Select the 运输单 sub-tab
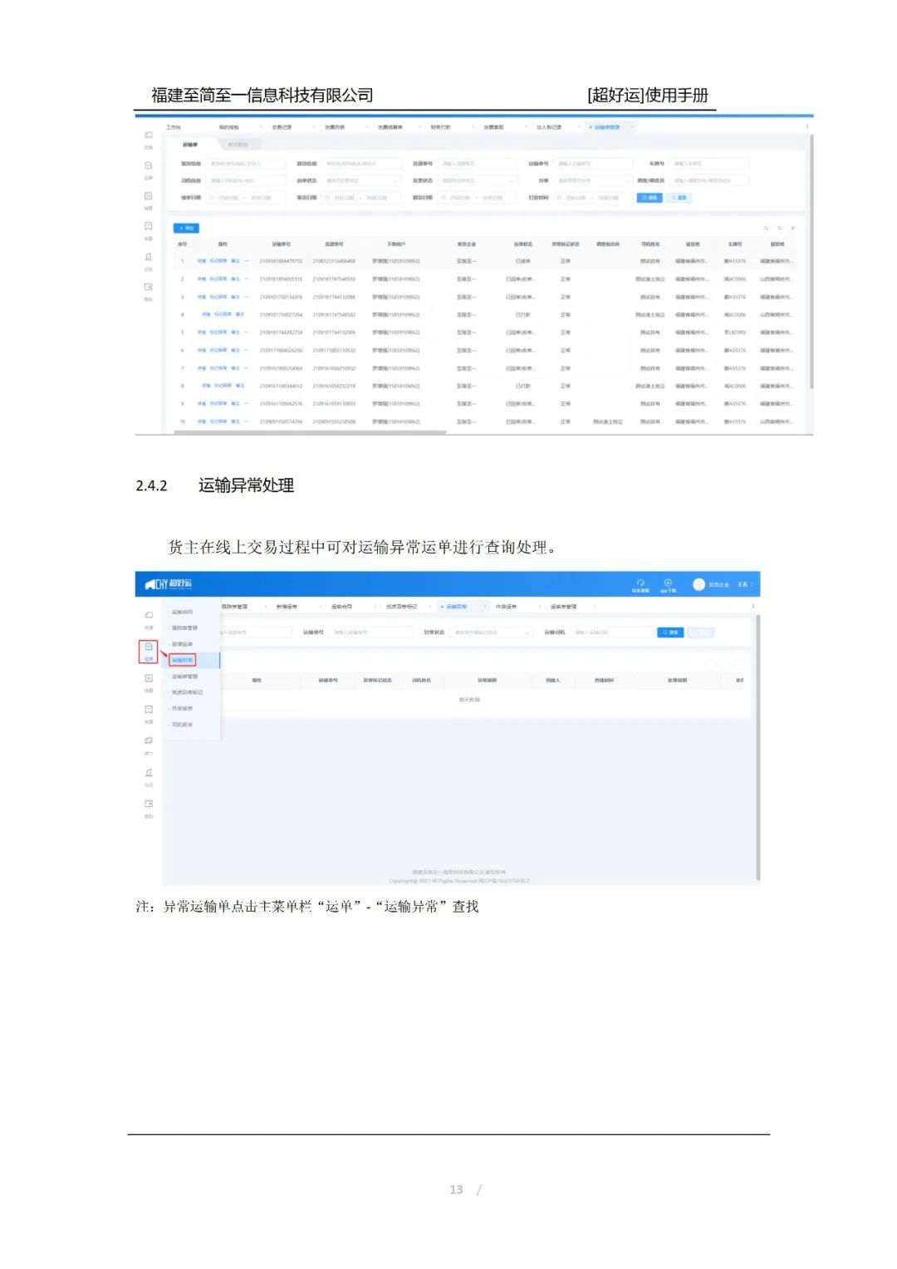Image resolution: width=897 pixels, height=1269 pixels. click(189, 145)
